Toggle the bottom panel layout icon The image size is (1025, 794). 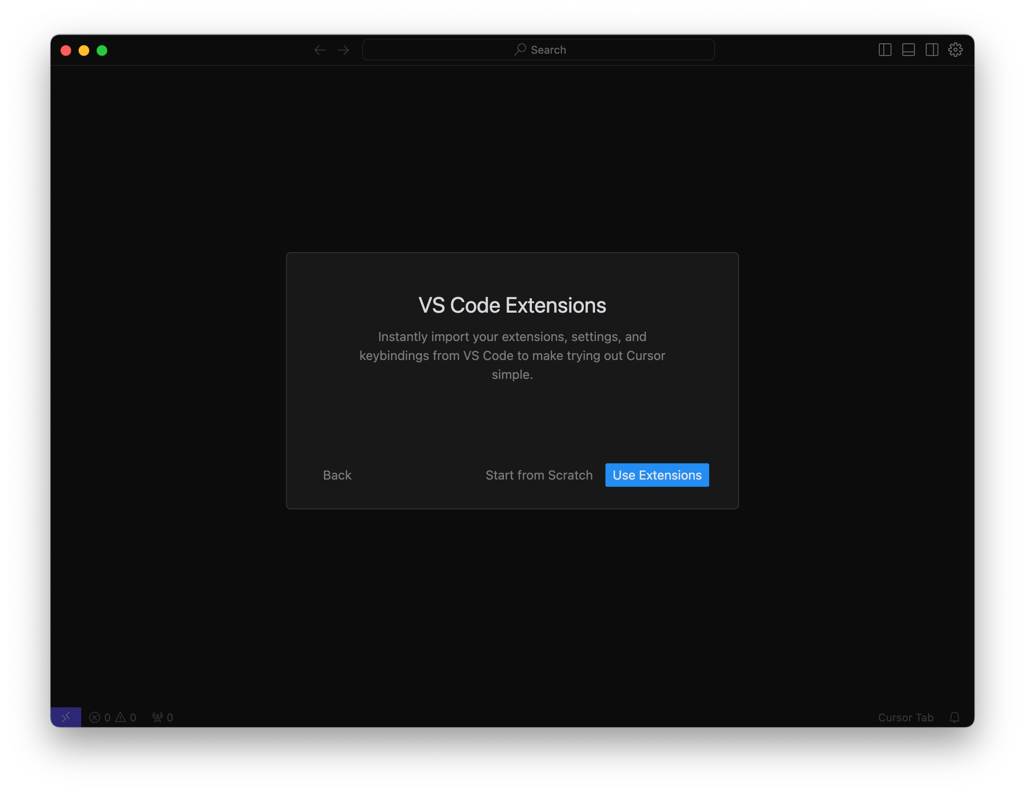(x=908, y=50)
